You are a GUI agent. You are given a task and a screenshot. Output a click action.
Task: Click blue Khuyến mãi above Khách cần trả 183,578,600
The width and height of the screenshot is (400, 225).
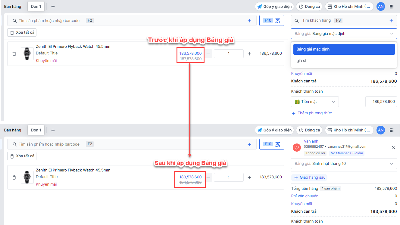pyautogui.click(x=302, y=204)
